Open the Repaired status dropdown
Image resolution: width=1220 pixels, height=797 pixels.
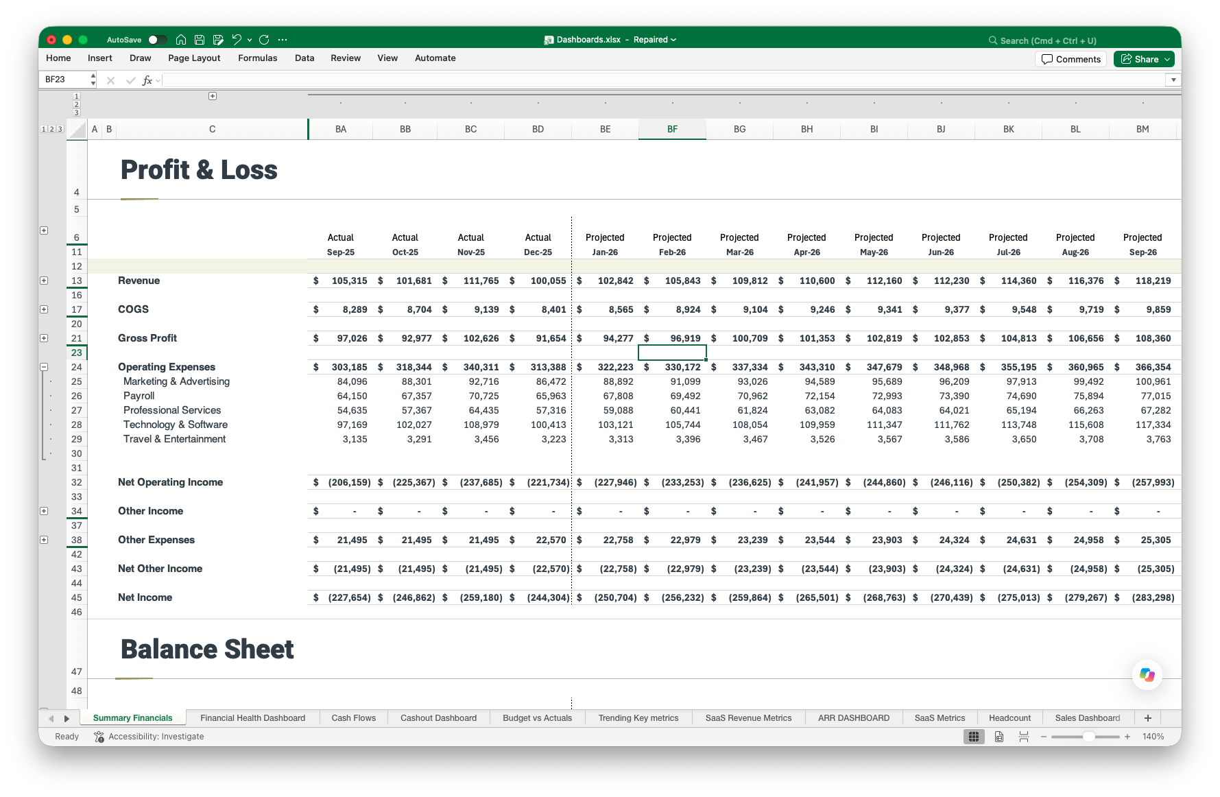coord(655,40)
